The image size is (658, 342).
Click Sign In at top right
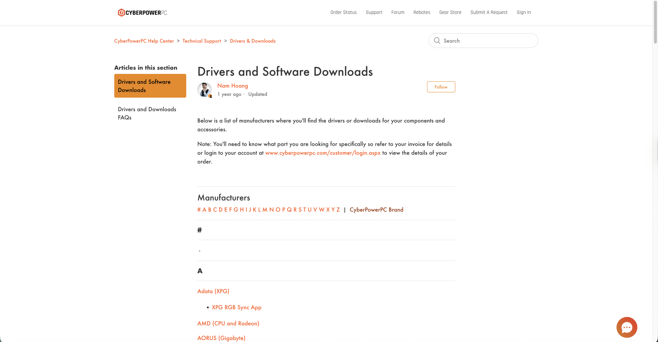click(524, 12)
